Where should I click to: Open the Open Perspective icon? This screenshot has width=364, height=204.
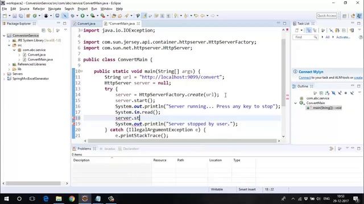point(345,16)
